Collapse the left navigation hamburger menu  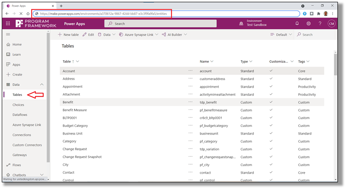8,35
